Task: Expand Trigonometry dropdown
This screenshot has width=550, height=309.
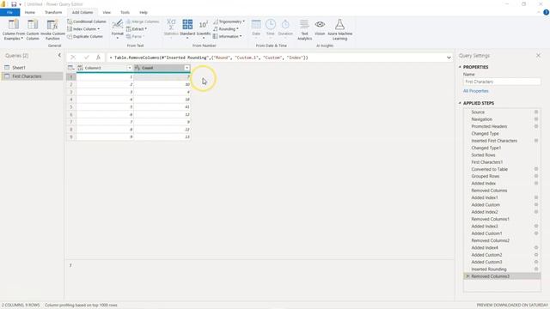Action: click(x=229, y=21)
